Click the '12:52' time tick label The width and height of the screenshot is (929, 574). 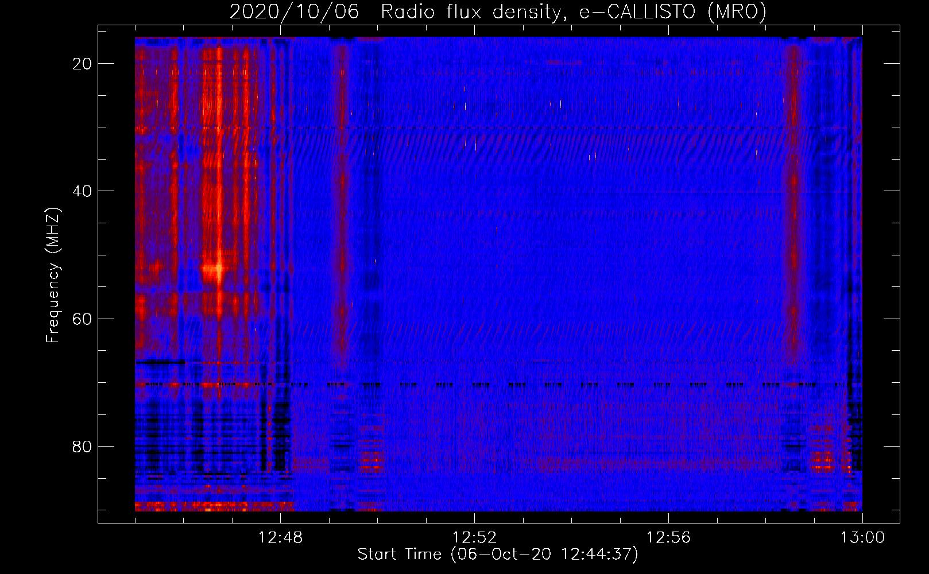pyautogui.click(x=474, y=538)
